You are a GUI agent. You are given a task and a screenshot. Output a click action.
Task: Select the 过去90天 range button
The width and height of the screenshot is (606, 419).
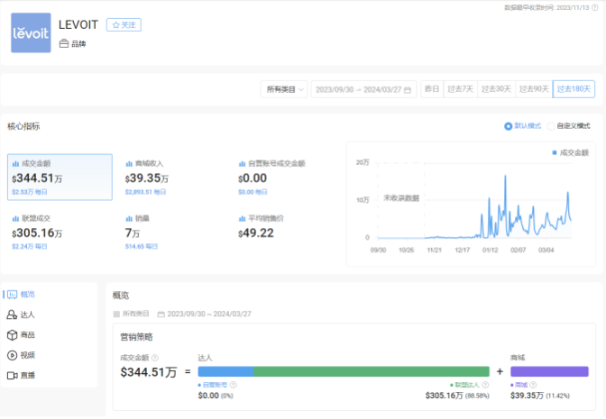(x=532, y=89)
